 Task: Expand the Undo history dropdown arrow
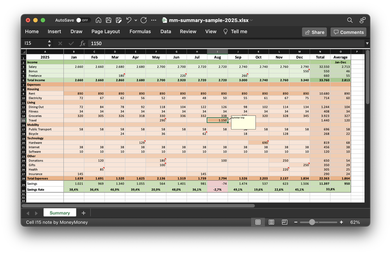pyautogui.click(x=136, y=20)
